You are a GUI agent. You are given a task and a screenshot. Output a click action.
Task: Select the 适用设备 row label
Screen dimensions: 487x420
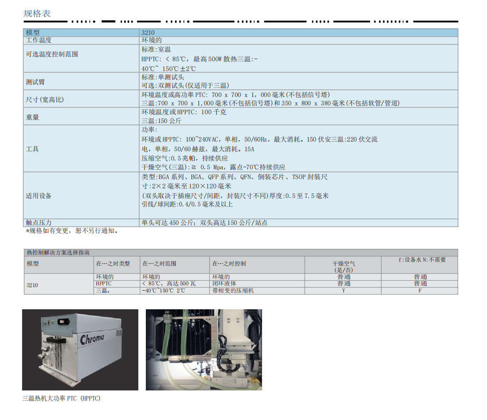(39, 196)
